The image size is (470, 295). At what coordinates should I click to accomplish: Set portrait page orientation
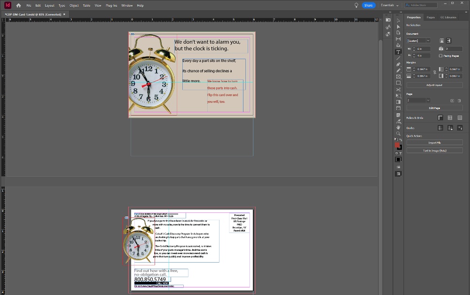[441, 41]
